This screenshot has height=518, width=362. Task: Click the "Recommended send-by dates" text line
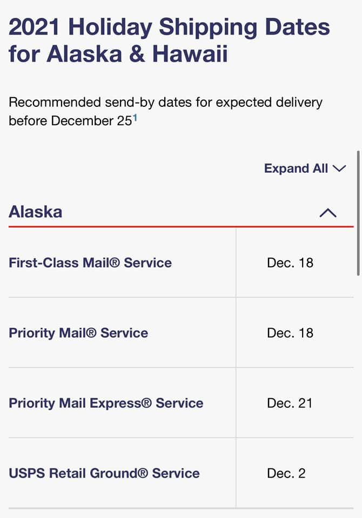(165, 102)
